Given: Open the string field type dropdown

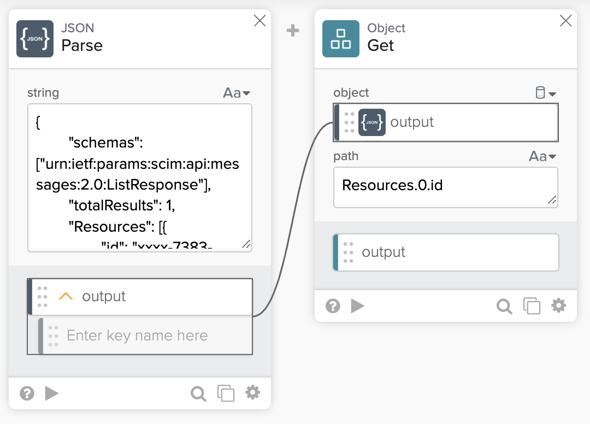Looking at the screenshot, I should tap(237, 93).
